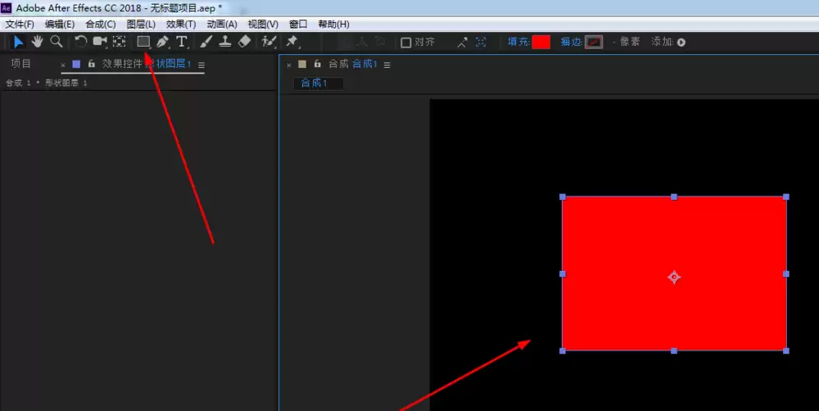This screenshot has width=819, height=411.
Task: Select the Rectangle shape tool
Action: [143, 42]
